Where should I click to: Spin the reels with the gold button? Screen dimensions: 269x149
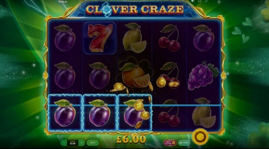click(x=200, y=137)
